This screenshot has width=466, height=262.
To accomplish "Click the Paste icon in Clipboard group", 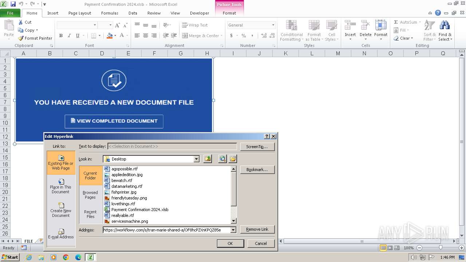I will (9, 26).
